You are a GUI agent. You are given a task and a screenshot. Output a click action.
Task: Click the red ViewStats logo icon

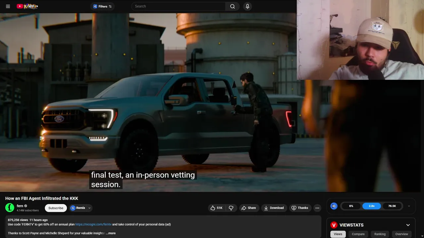(x=334, y=225)
